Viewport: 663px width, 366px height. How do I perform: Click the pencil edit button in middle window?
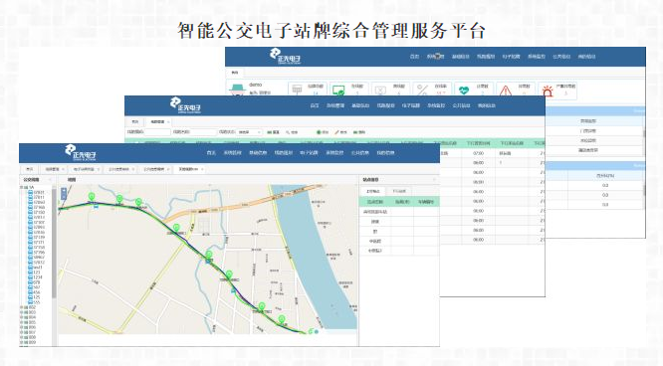coord(340,132)
